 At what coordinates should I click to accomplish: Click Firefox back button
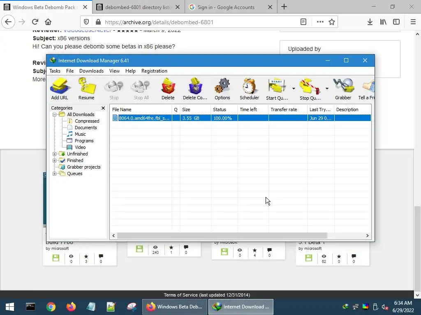point(8,22)
